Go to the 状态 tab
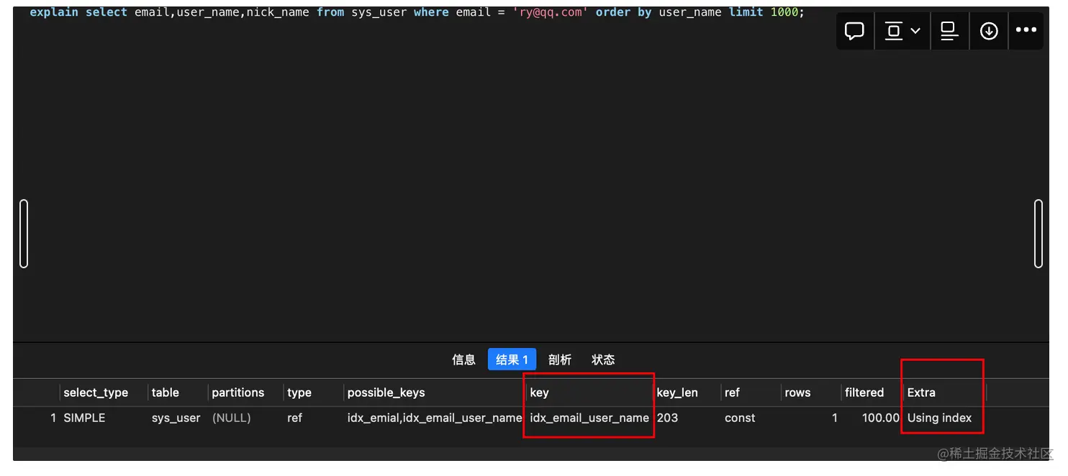 [603, 360]
